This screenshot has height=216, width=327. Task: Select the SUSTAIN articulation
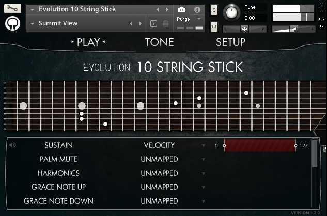pos(58,145)
